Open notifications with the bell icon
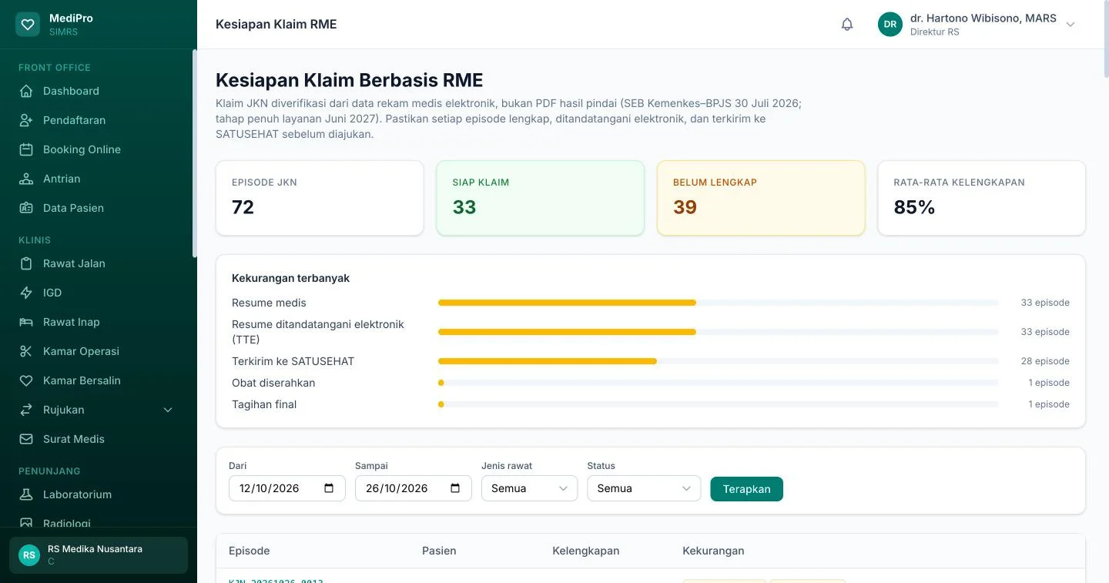 click(847, 25)
